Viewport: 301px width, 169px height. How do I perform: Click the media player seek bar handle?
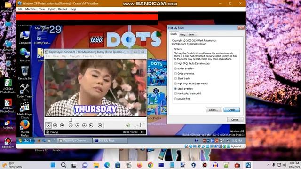71,120
